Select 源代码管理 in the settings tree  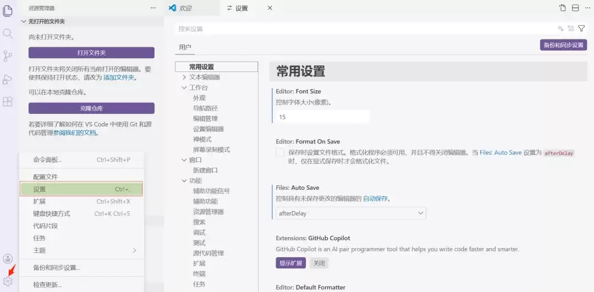pyautogui.click(x=208, y=253)
